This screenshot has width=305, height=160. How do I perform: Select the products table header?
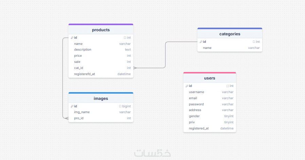[x=101, y=30]
